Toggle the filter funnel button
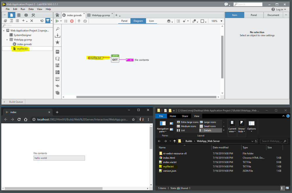292x193 pixels. [48, 21]
